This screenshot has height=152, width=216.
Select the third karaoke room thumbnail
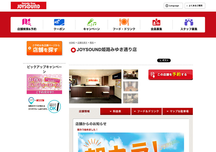[x=131, y=98]
